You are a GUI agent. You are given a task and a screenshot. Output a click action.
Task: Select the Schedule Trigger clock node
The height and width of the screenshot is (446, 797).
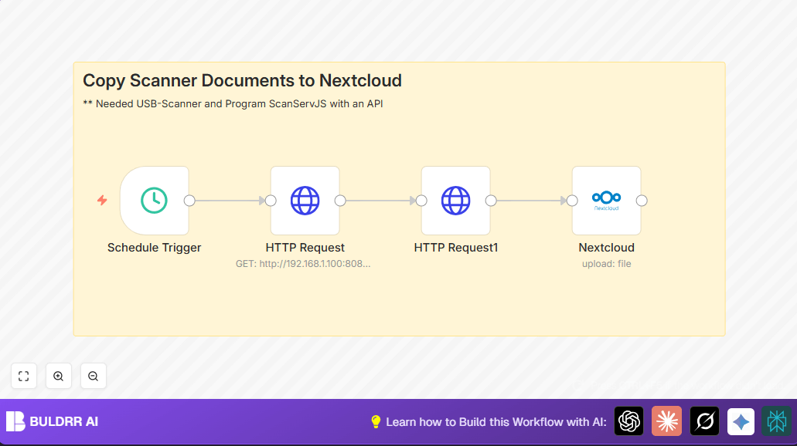155,201
